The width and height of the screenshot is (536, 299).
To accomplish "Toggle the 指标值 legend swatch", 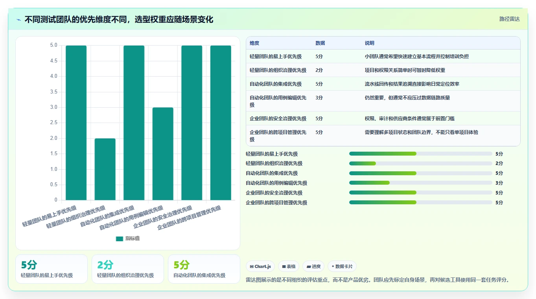I will (120, 238).
